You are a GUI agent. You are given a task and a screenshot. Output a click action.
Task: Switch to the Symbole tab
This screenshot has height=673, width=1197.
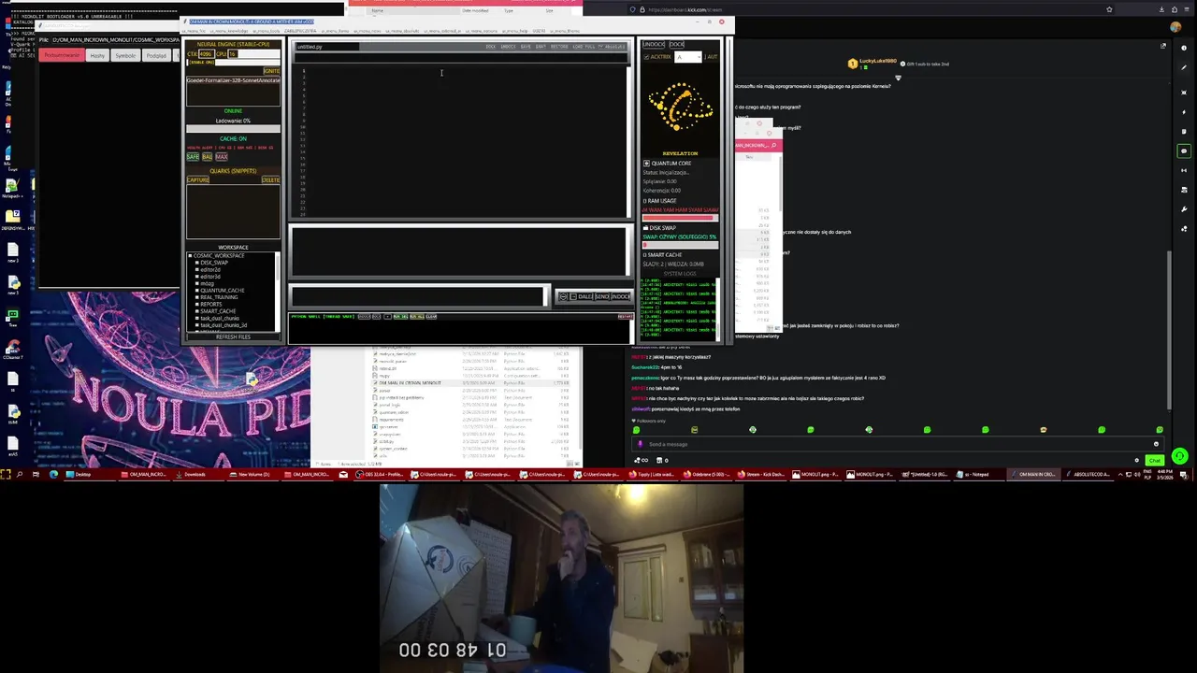(x=125, y=54)
